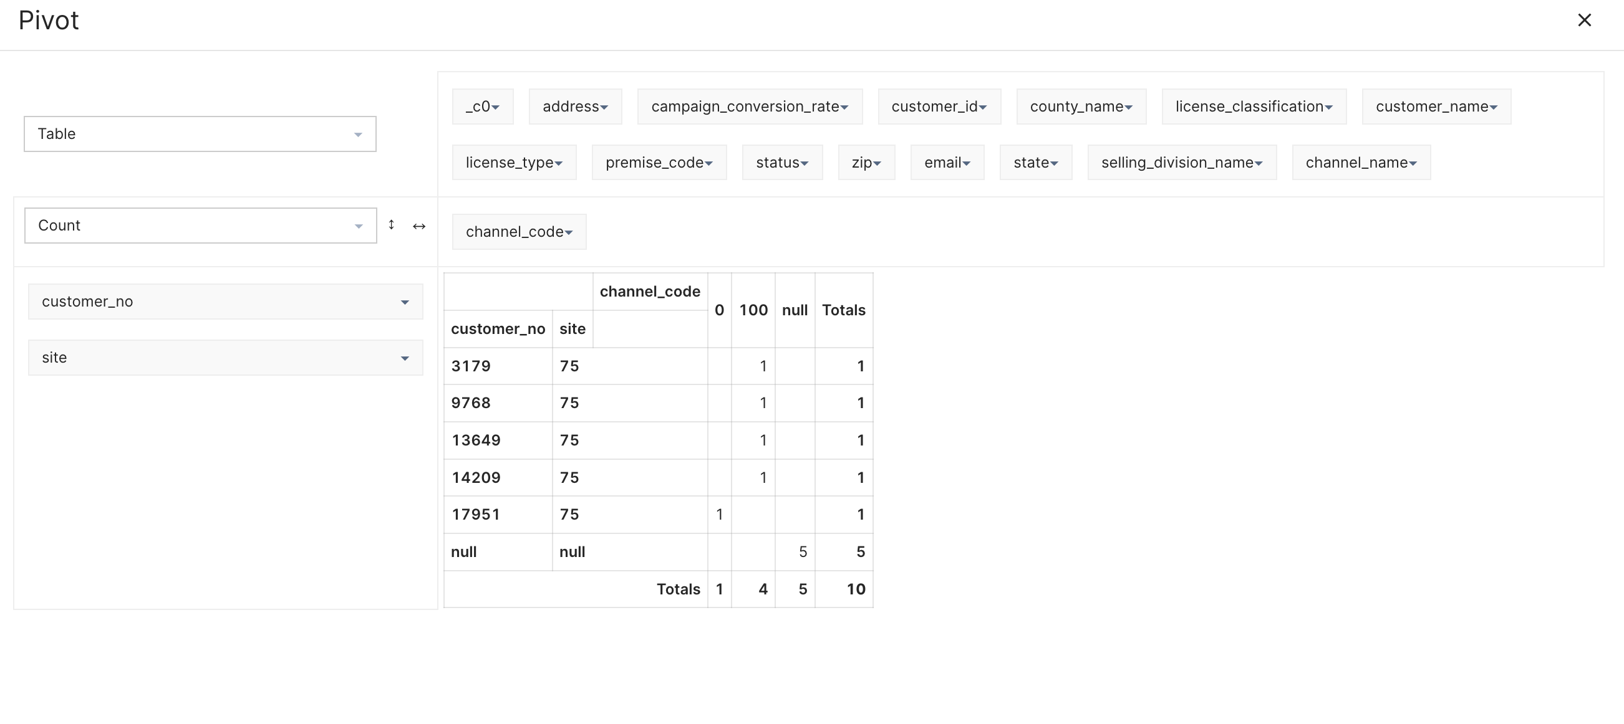Click customer_no column header label

tap(497, 328)
